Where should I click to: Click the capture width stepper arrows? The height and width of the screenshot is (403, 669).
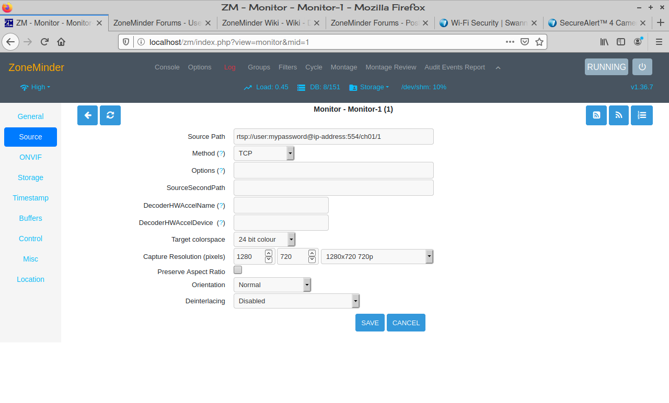269,256
